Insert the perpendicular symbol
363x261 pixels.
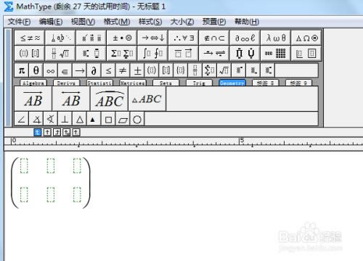(x=65, y=120)
